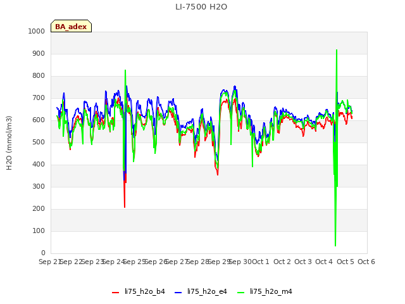Toggle the li75_h2o_b4 legend entry

(x=139, y=291)
